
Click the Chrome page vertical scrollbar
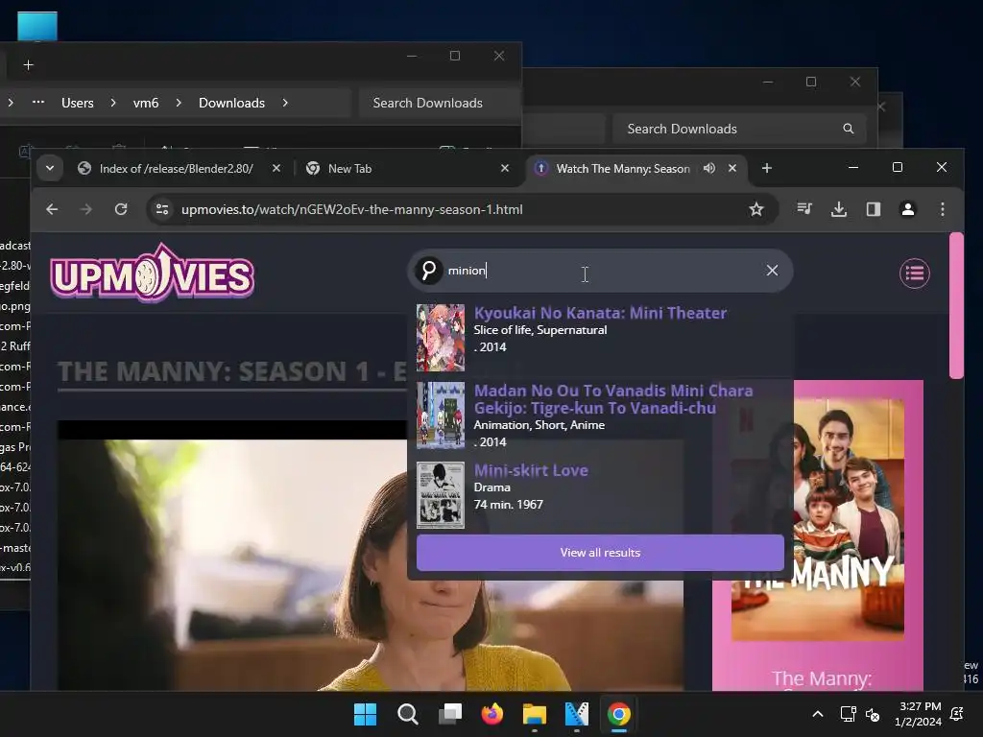point(956,306)
